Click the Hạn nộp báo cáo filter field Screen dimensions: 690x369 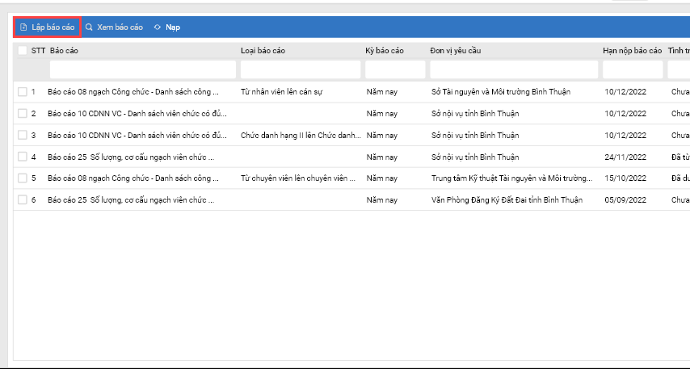pyautogui.click(x=633, y=70)
